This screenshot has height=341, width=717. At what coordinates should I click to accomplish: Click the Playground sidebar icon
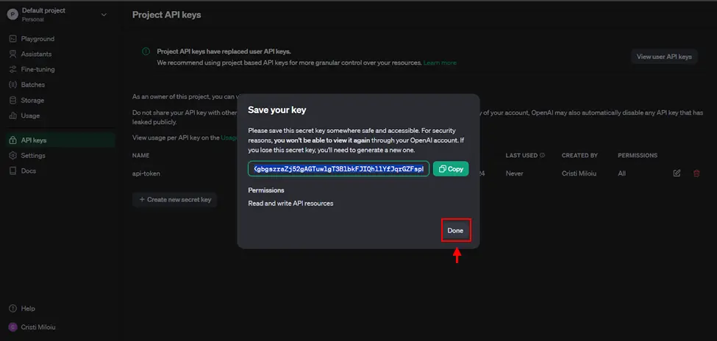(x=13, y=39)
